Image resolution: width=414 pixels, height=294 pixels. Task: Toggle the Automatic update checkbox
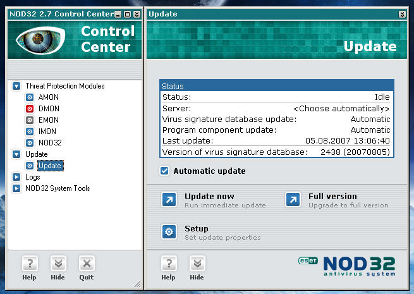164,171
